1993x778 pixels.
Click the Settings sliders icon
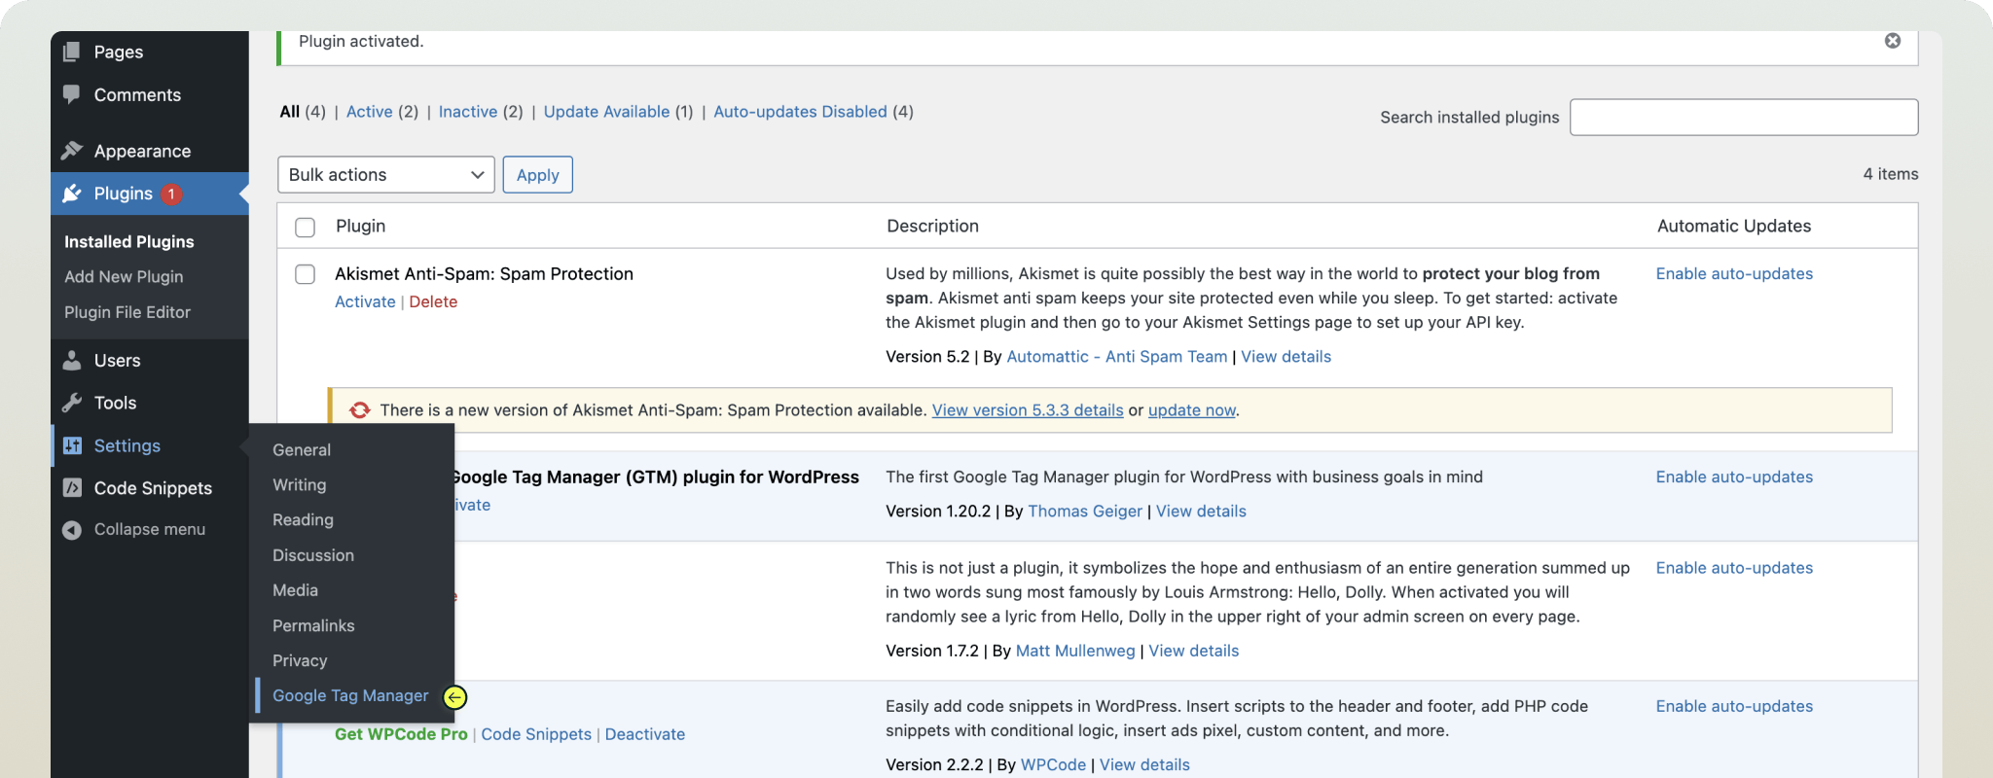click(x=72, y=445)
